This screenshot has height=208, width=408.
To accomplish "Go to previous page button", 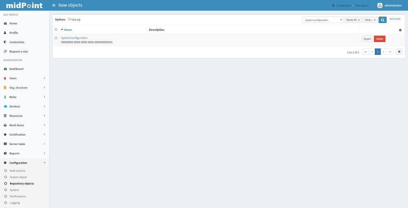I will (x=372, y=52).
